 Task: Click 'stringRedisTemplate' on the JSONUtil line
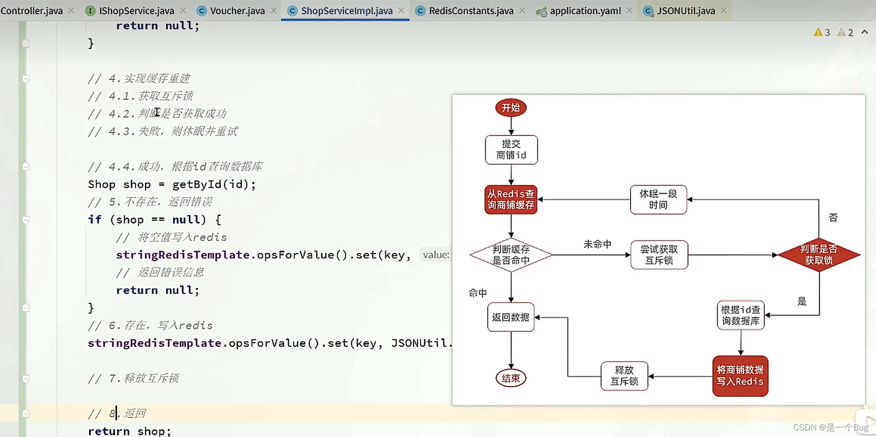(x=154, y=343)
